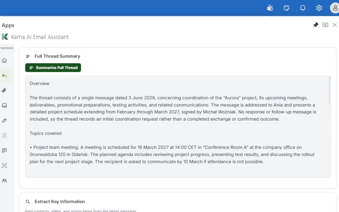The width and height of the screenshot is (339, 212).
Task: Open the people contacts sidebar icon
Action: pos(4,180)
